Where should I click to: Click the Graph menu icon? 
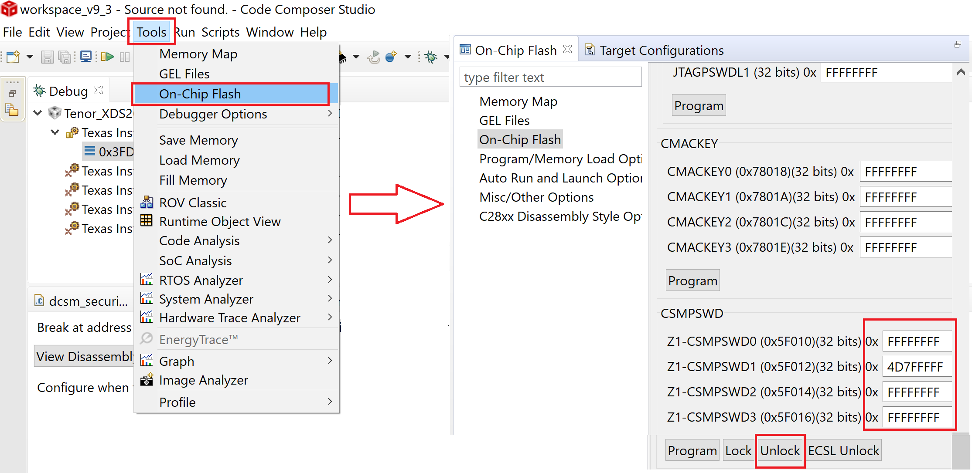click(x=147, y=360)
